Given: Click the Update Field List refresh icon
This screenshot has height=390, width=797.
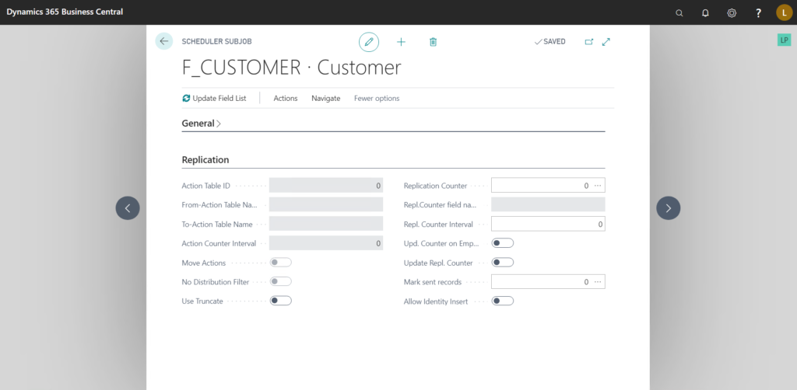Looking at the screenshot, I should point(186,99).
